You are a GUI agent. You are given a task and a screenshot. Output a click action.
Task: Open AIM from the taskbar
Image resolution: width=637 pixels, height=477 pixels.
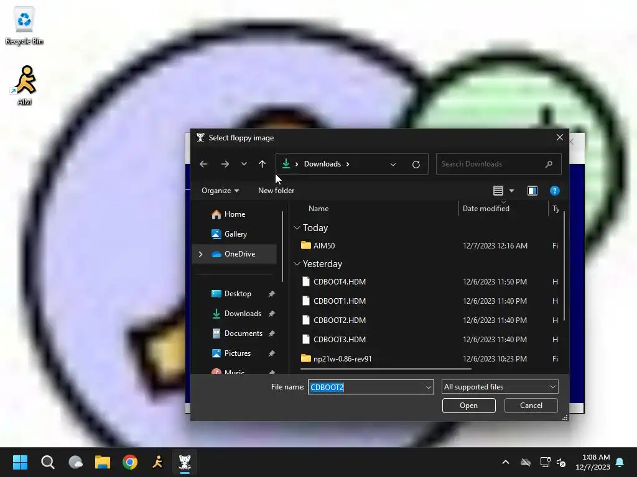click(x=157, y=462)
